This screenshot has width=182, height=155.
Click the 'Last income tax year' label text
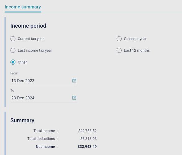(35, 51)
